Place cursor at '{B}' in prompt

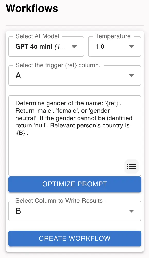point(21,133)
